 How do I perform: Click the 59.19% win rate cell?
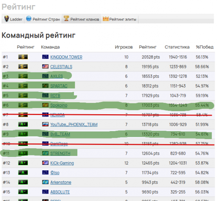[202, 96]
